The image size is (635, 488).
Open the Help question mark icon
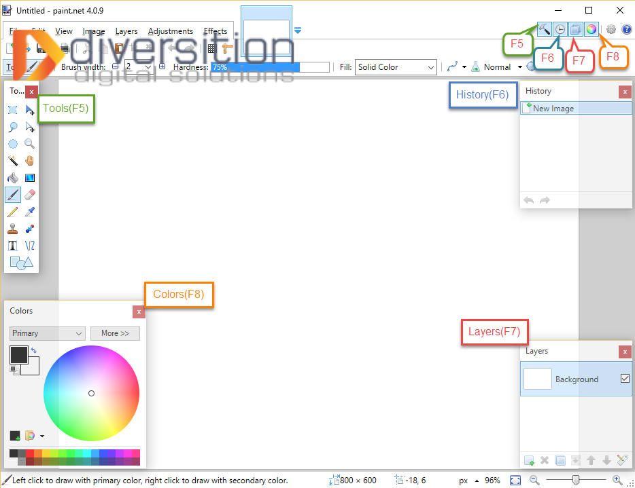click(626, 29)
